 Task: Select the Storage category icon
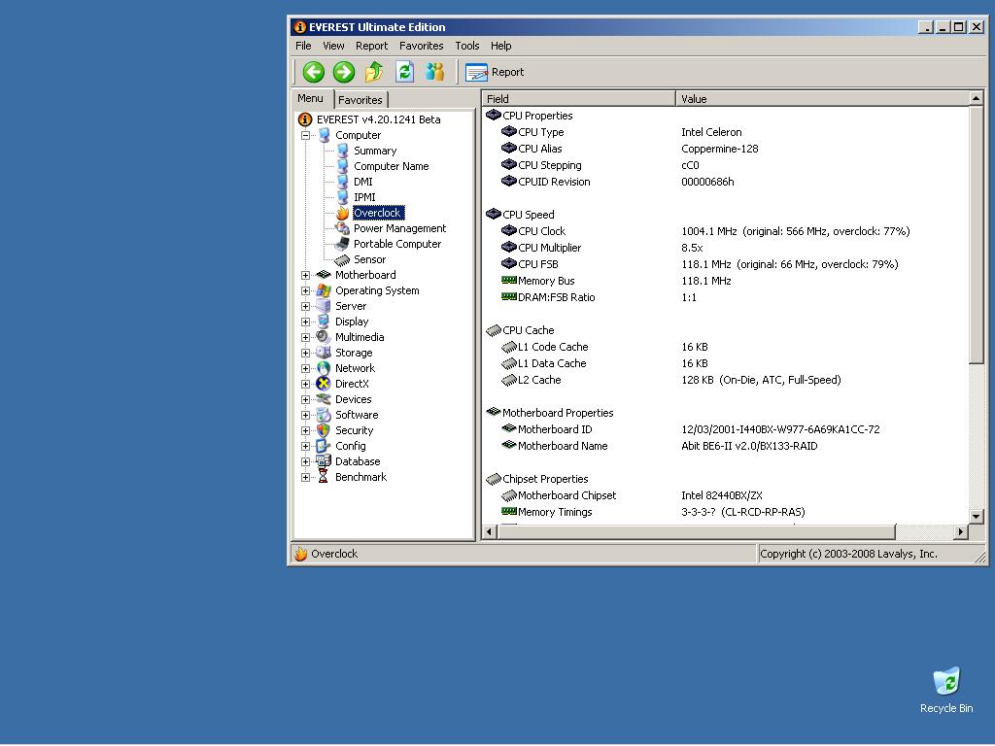coord(324,353)
